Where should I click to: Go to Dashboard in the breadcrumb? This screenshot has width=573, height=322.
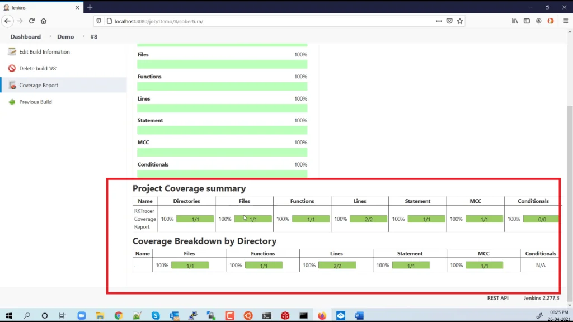point(26,36)
